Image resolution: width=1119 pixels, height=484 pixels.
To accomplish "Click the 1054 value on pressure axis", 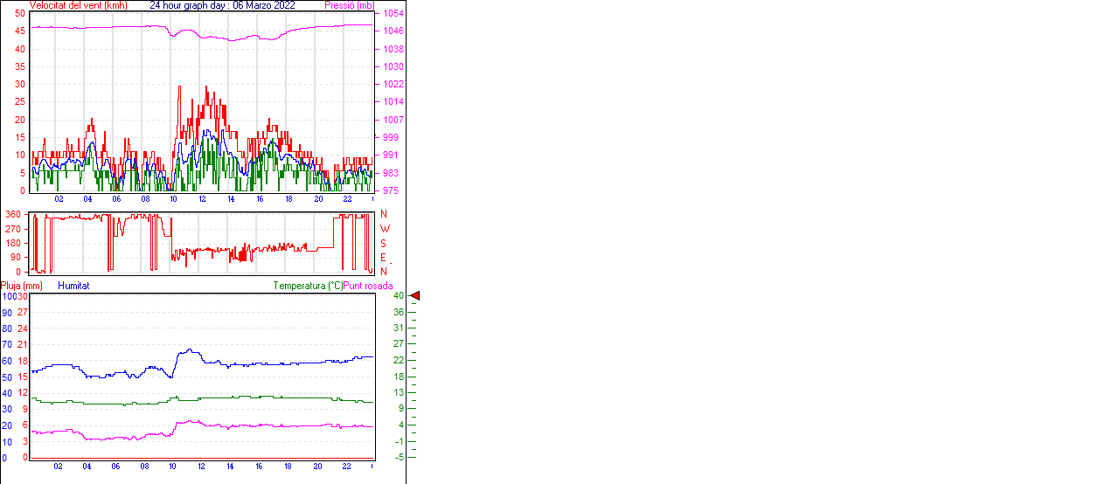I will click(393, 14).
